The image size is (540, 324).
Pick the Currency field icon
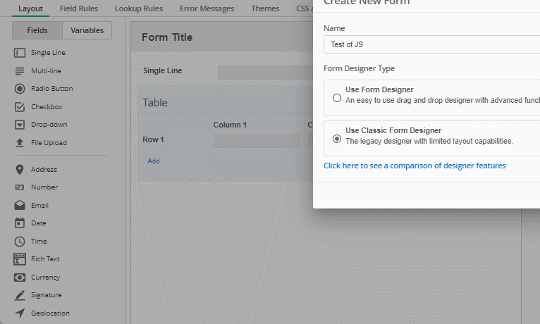(x=20, y=278)
